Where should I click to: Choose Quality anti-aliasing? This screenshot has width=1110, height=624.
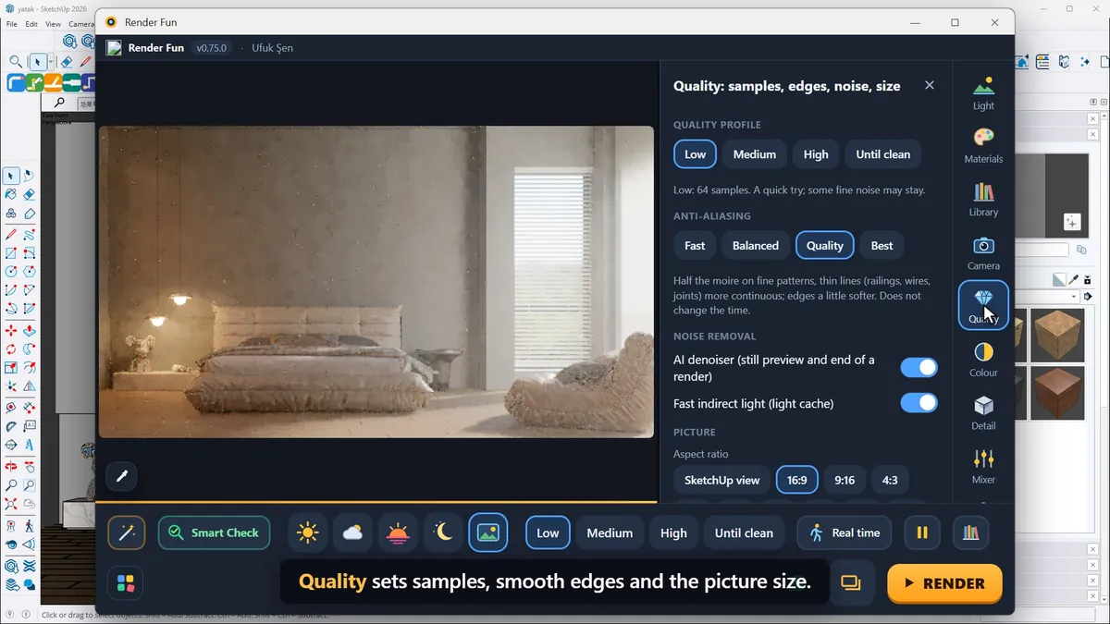point(825,246)
